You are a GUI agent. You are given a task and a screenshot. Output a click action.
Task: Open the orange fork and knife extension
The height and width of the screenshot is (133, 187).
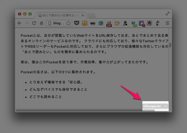point(85,23)
